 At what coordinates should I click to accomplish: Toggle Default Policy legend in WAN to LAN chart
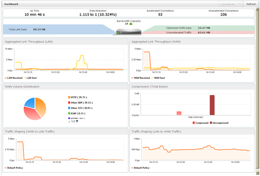click(x=14, y=168)
